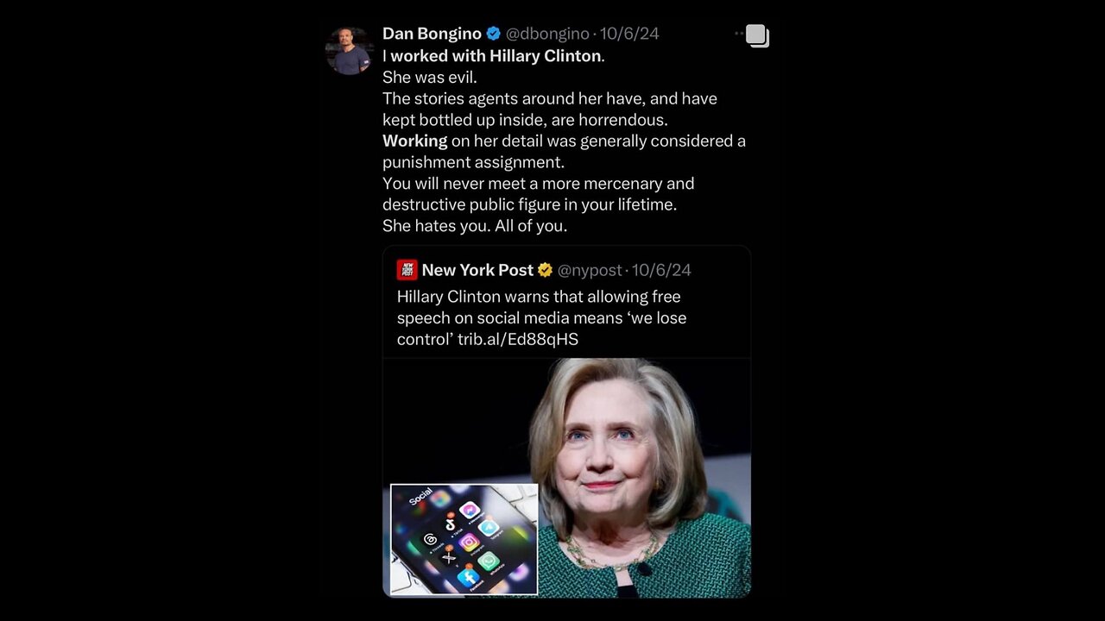Follow the trib.al/Ed88qHS article link
This screenshot has width=1105, height=621.
(x=518, y=339)
